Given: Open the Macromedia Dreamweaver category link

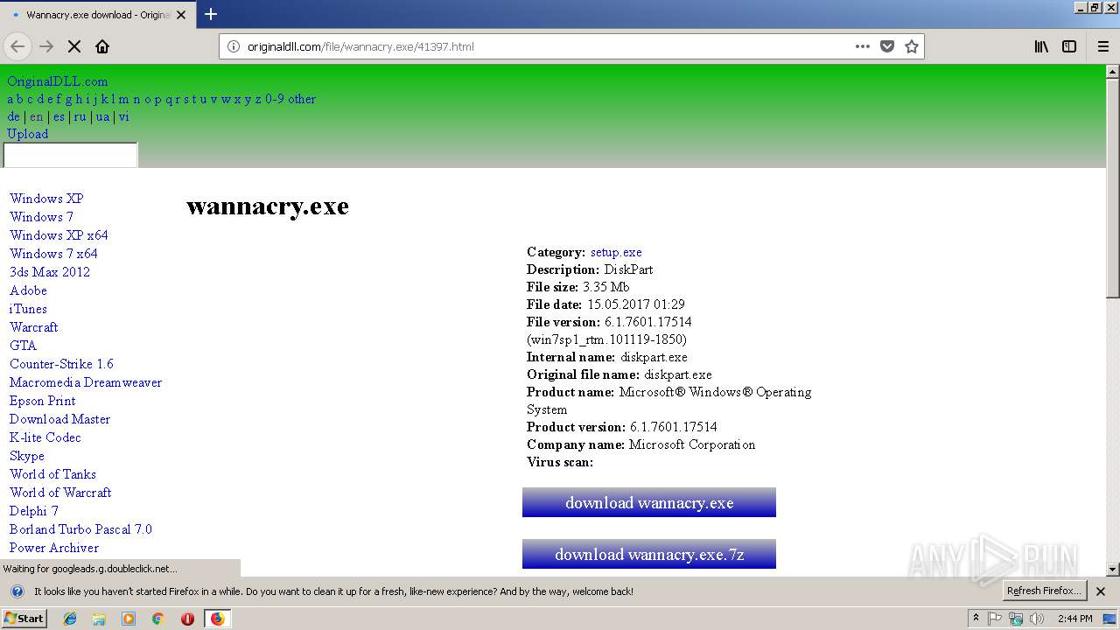Looking at the screenshot, I should 86,382.
